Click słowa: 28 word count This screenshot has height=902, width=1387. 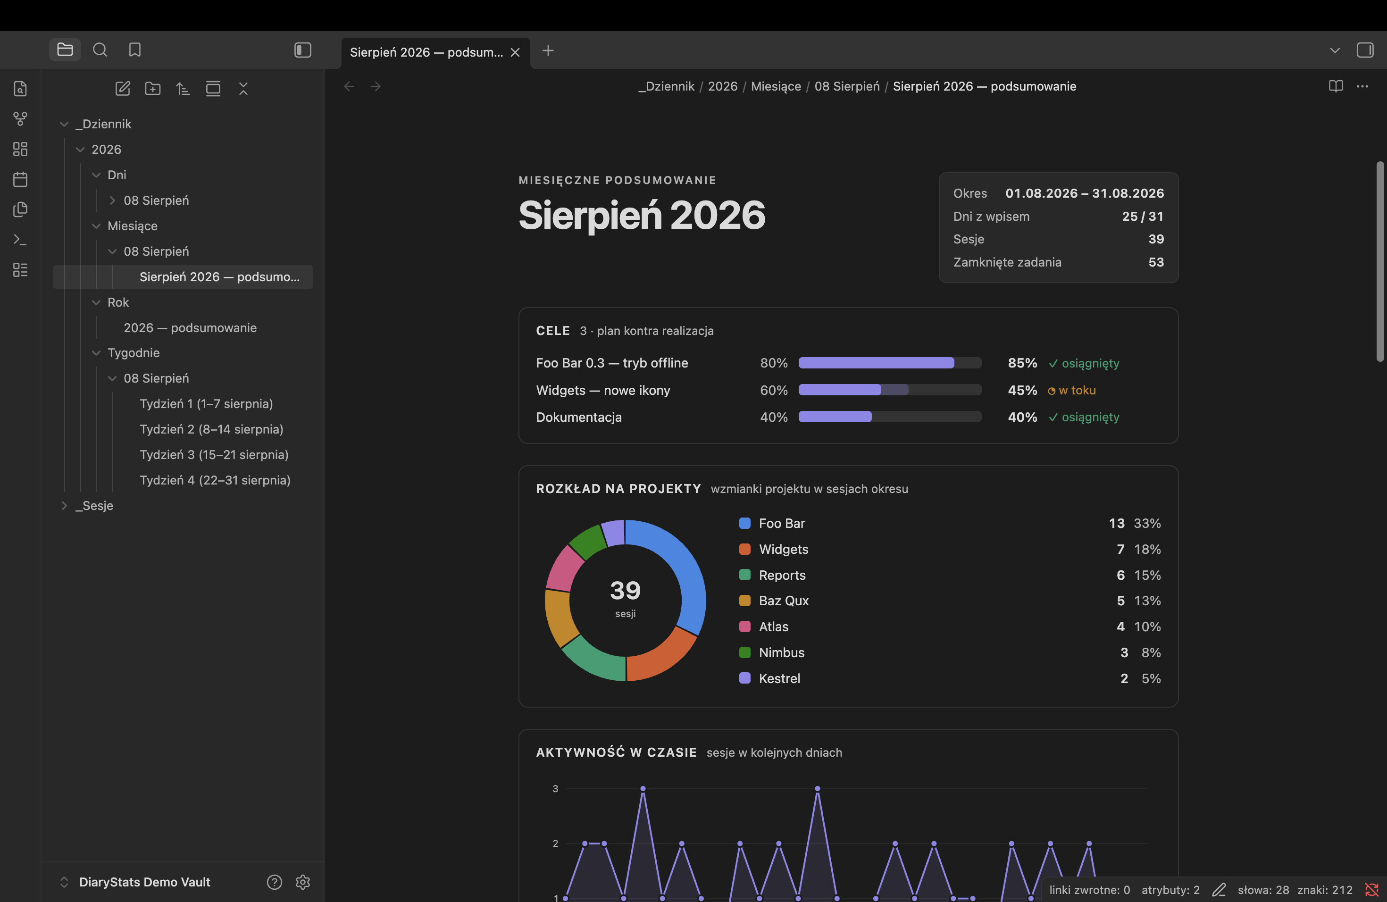pos(1263,890)
